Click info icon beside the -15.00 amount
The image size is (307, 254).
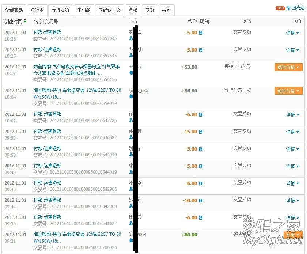tap(200, 131)
